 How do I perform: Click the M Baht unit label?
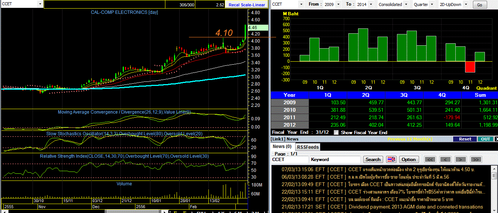(290, 14)
